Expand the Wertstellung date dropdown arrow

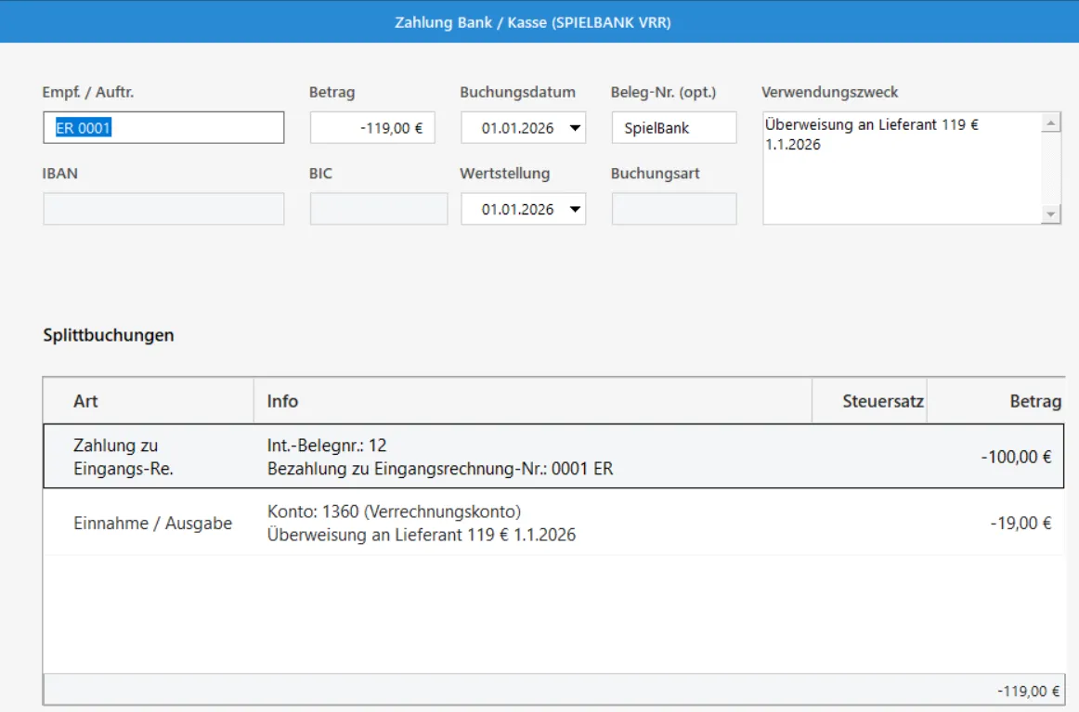coord(575,210)
